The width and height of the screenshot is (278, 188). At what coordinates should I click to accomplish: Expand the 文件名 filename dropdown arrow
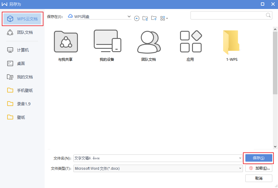(x=240, y=158)
